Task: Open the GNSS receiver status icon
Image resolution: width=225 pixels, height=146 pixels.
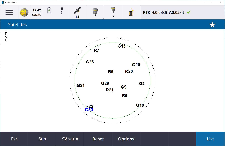Action: click(95, 12)
